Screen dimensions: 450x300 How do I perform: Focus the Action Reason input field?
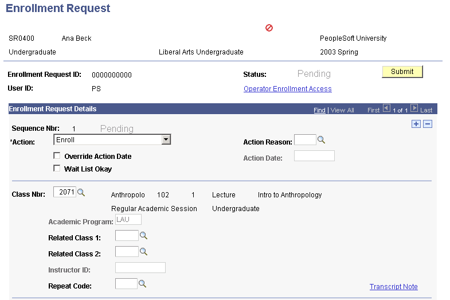tap(305, 140)
